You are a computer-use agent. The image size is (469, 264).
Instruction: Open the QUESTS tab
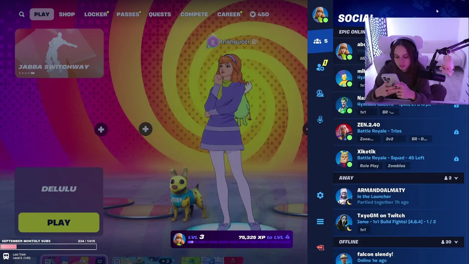pos(160,14)
